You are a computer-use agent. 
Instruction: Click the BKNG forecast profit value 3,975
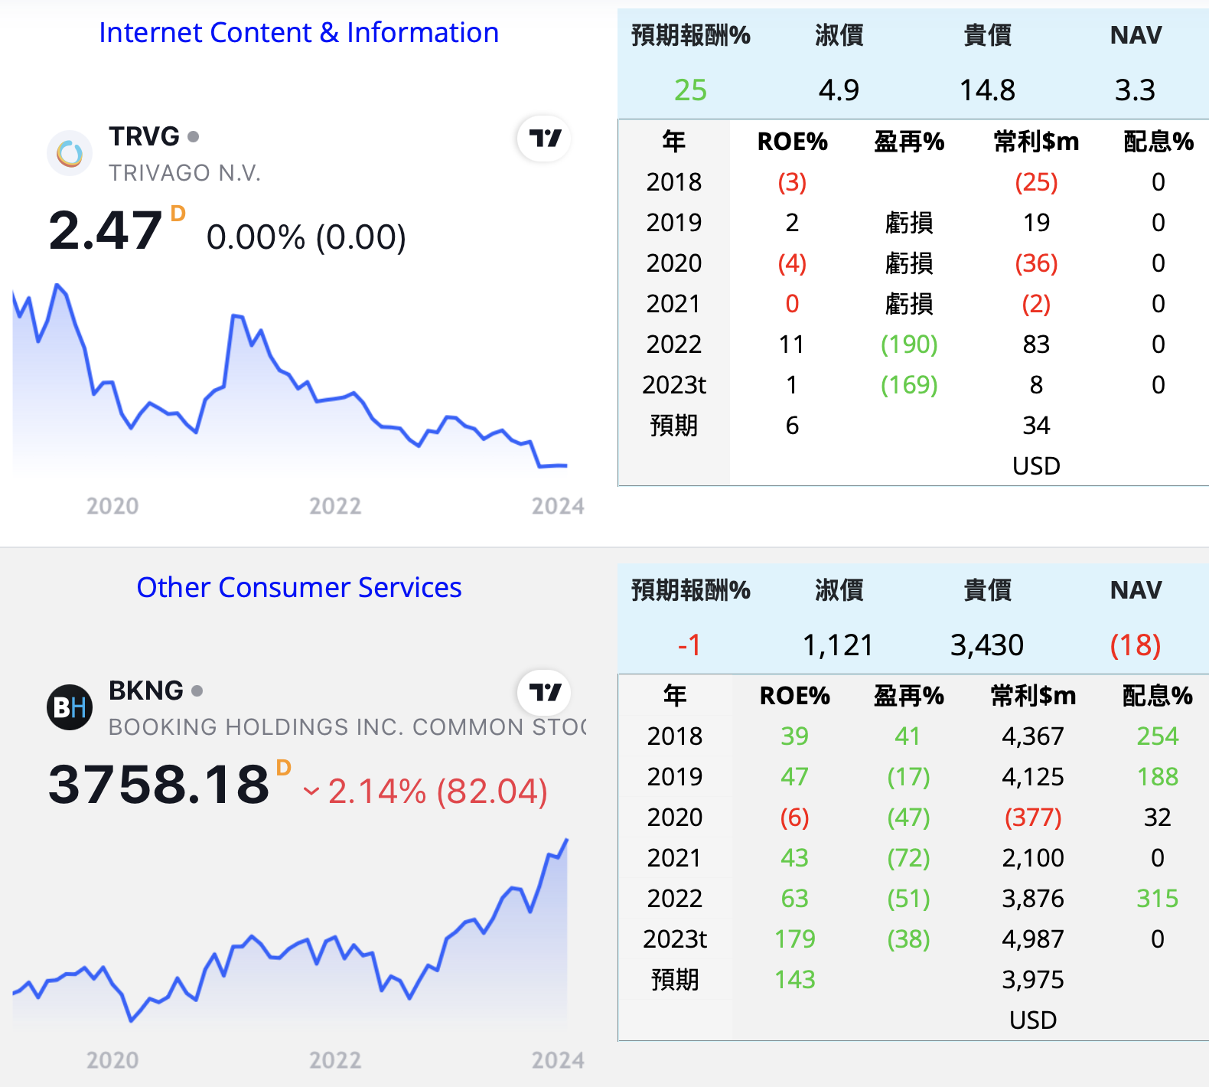(x=1033, y=980)
